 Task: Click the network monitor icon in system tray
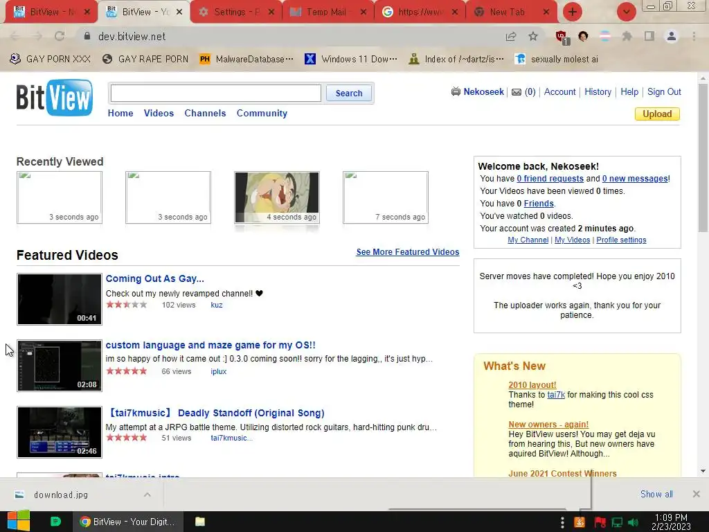[x=617, y=522]
